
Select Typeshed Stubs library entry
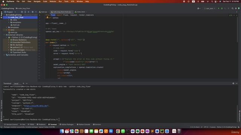click(18, 52)
